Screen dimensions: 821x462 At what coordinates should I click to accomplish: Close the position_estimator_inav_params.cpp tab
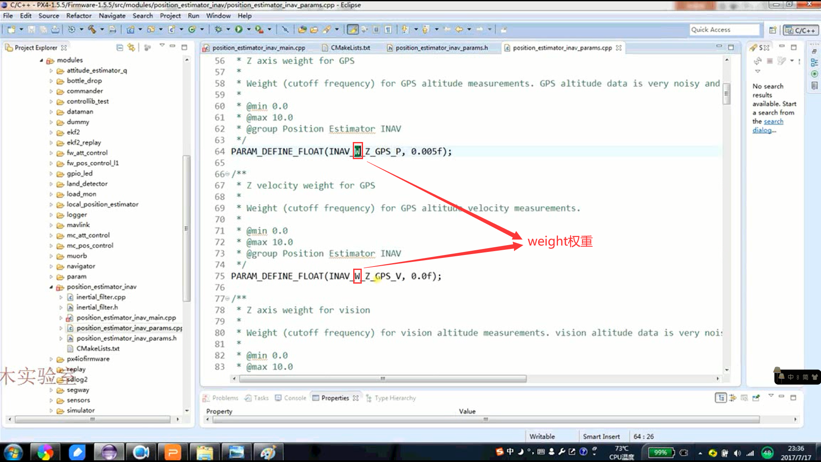pyautogui.click(x=618, y=47)
